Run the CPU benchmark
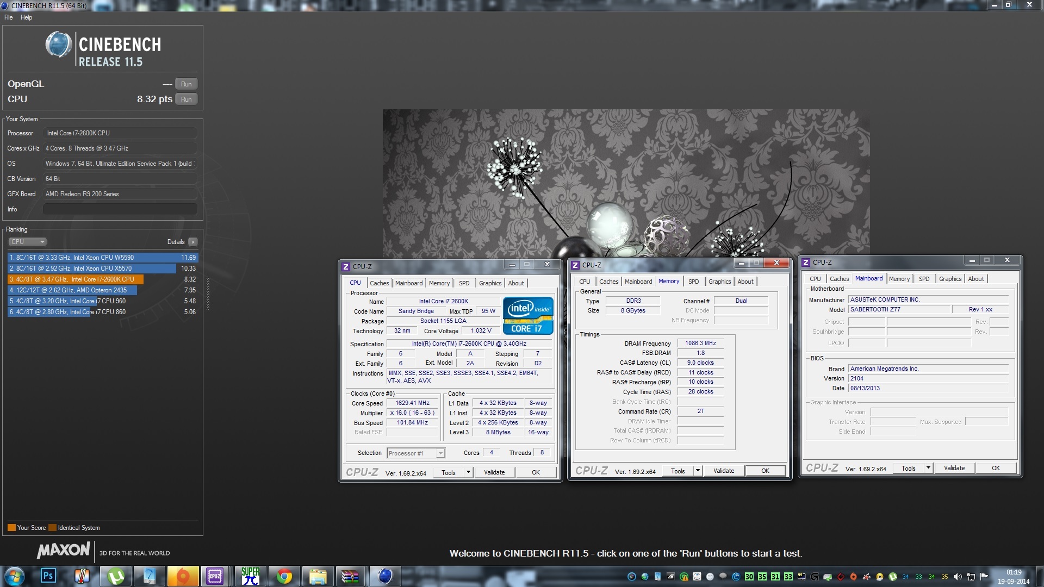Viewport: 1044px width, 587px height. coord(186,99)
